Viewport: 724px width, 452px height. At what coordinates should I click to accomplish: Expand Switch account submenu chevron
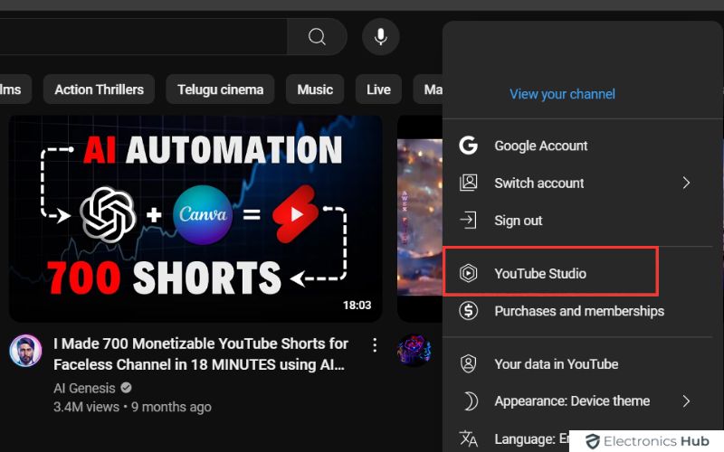(686, 183)
